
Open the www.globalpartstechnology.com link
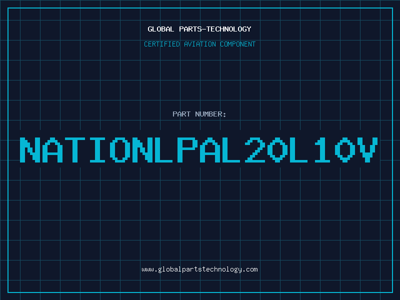pos(199,269)
